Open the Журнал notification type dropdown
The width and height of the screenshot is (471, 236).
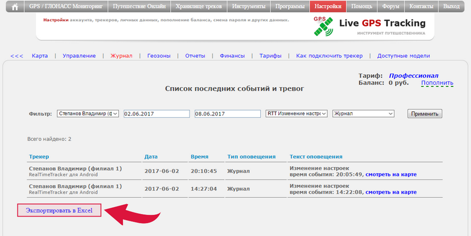point(363,114)
